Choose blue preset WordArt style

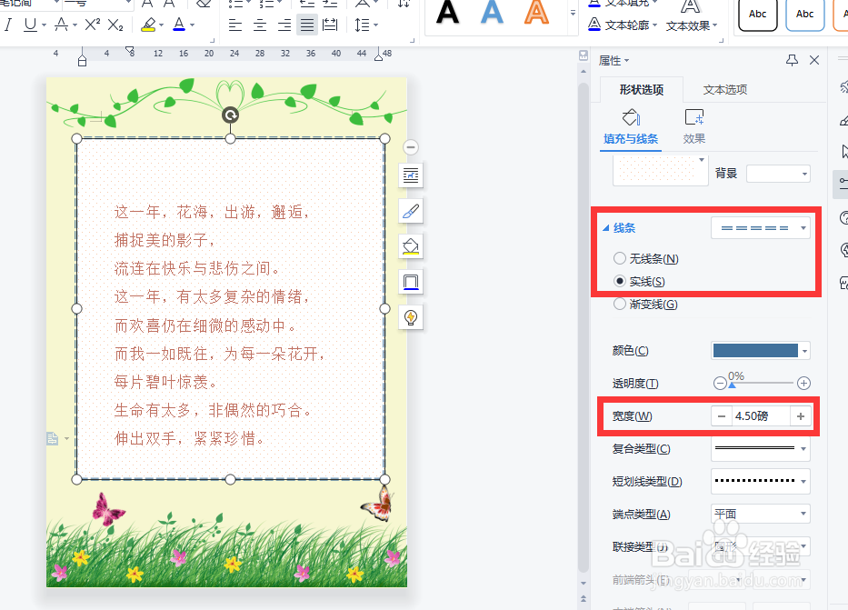(x=492, y=13)
